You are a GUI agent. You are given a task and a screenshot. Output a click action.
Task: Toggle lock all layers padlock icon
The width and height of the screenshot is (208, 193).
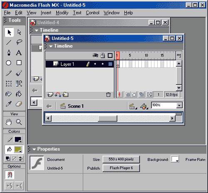(103, 55)
